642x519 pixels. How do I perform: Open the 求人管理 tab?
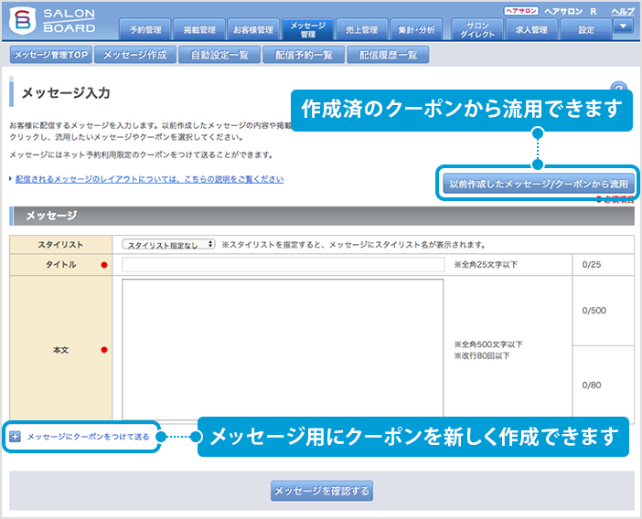click(x=531, y=29)
